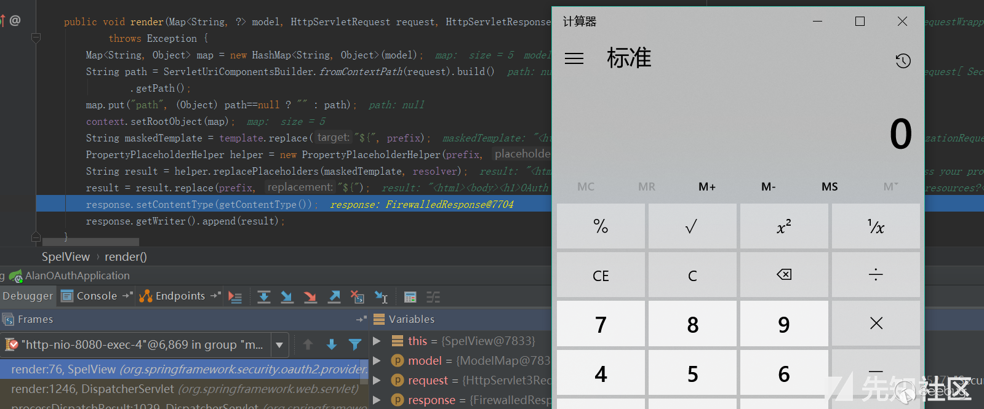Image resolution: width=984 pixels, height=409 pixels.
Task: Click the Force Step Into icon
Action: click(310, 297)
